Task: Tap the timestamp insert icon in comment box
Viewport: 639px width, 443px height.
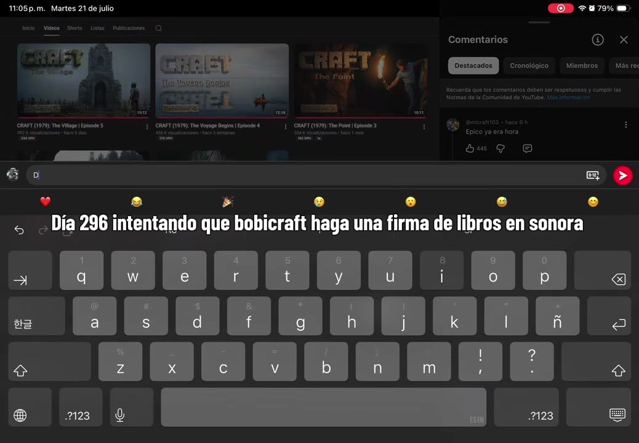Action: point(593,175)
